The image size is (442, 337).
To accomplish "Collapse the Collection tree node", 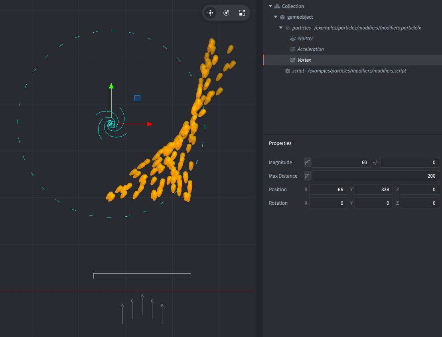I will [x=270, y=6].
